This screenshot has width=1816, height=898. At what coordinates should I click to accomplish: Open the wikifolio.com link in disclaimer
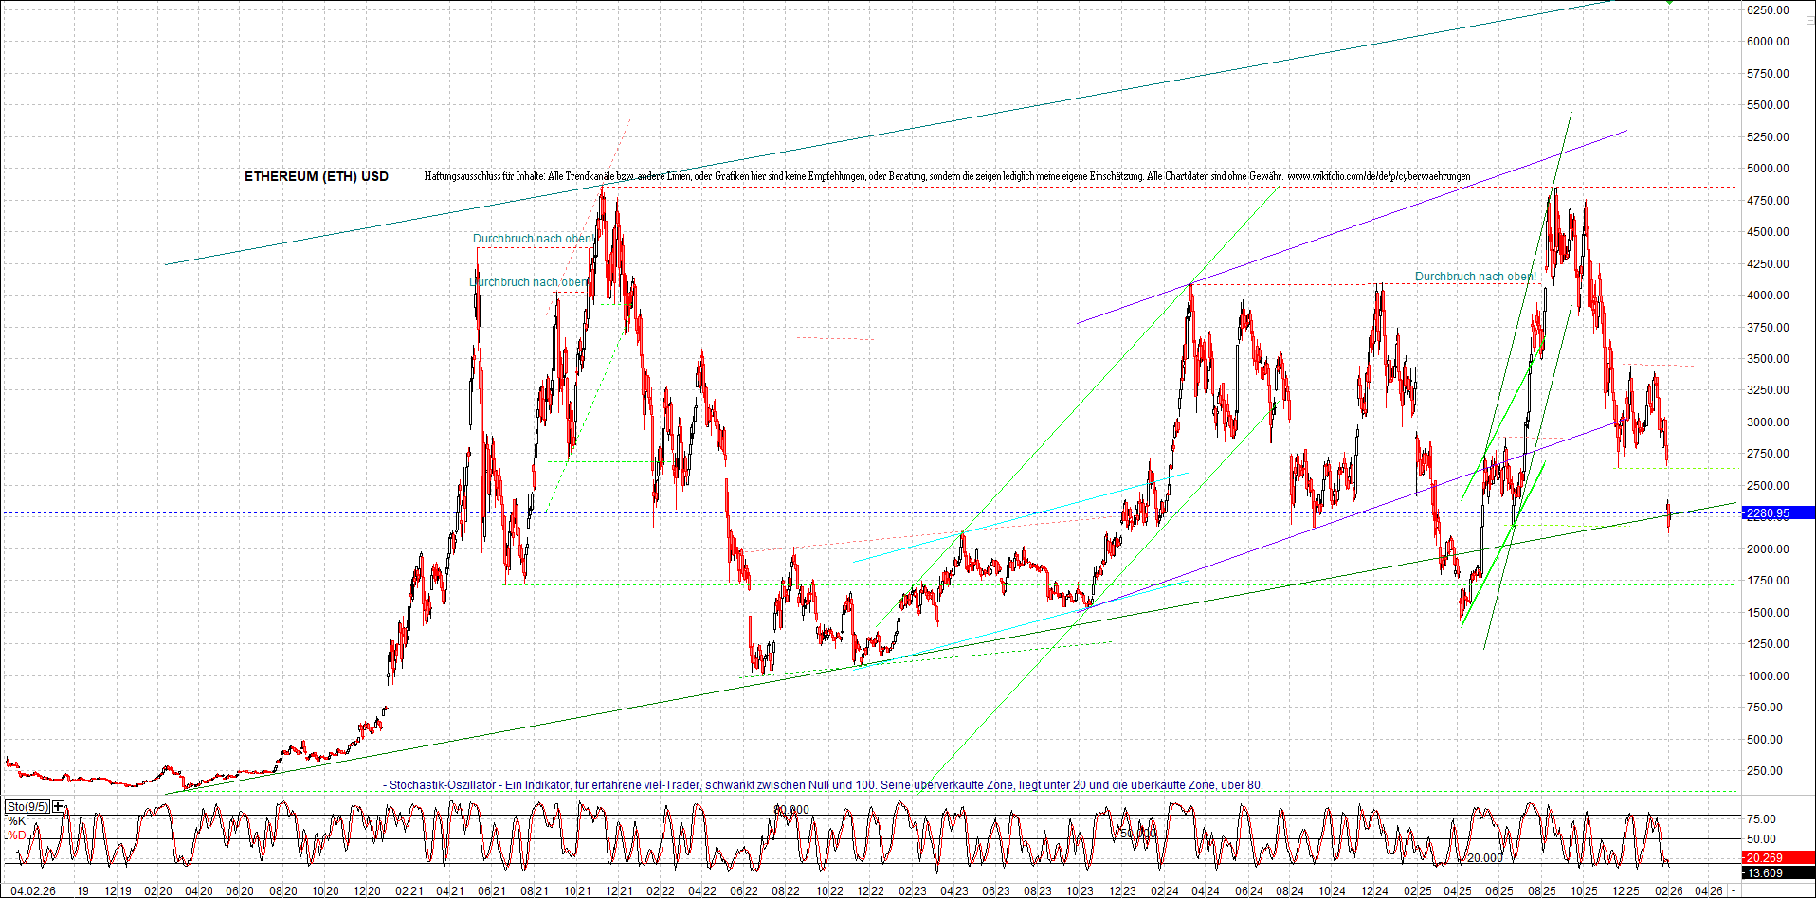click(x=1378, y=177)
